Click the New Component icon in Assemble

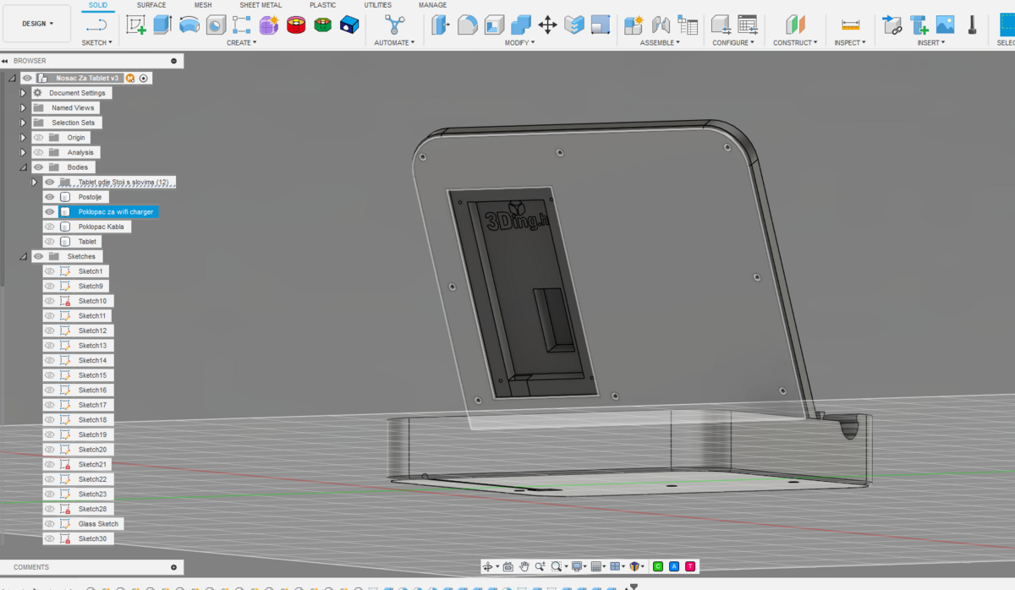click(x=633, y=25)
